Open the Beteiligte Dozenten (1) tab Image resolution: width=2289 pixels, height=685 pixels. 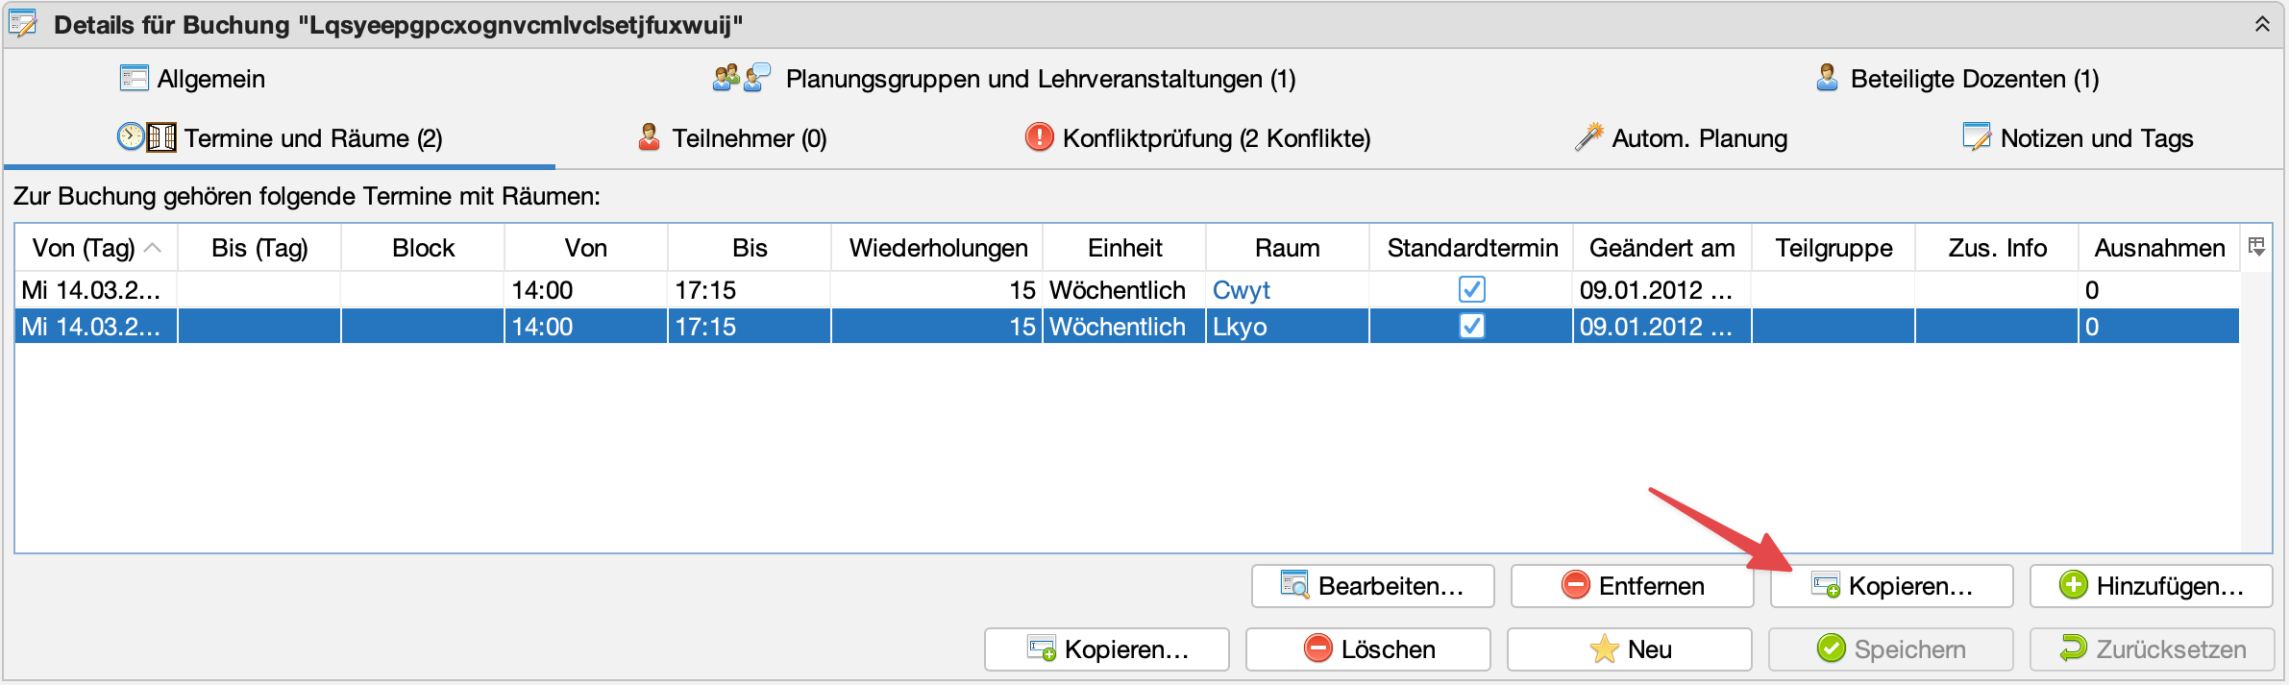[1974, 79]
